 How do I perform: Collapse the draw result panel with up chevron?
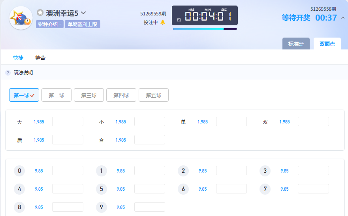tap(342, 18)
